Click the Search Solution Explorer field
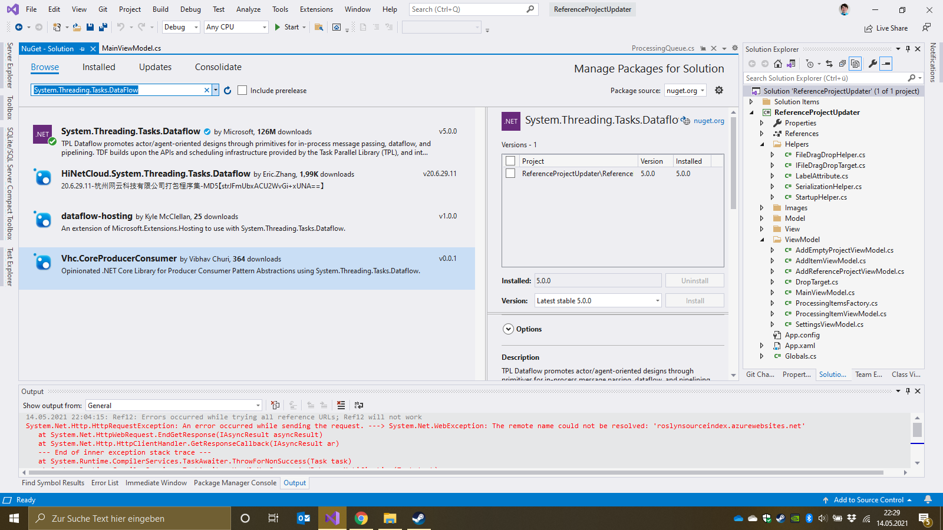This screenshot has height=530, width=943. [x=827, y=78]
